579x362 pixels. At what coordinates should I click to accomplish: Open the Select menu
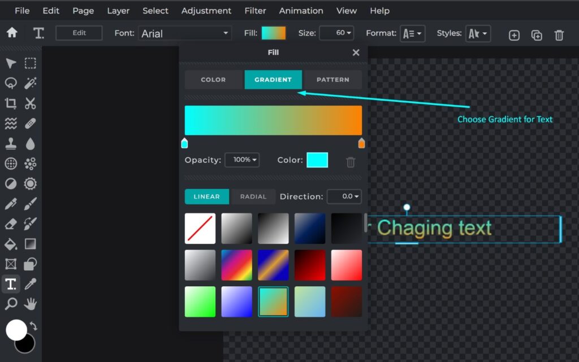click(x=155, y=11)
